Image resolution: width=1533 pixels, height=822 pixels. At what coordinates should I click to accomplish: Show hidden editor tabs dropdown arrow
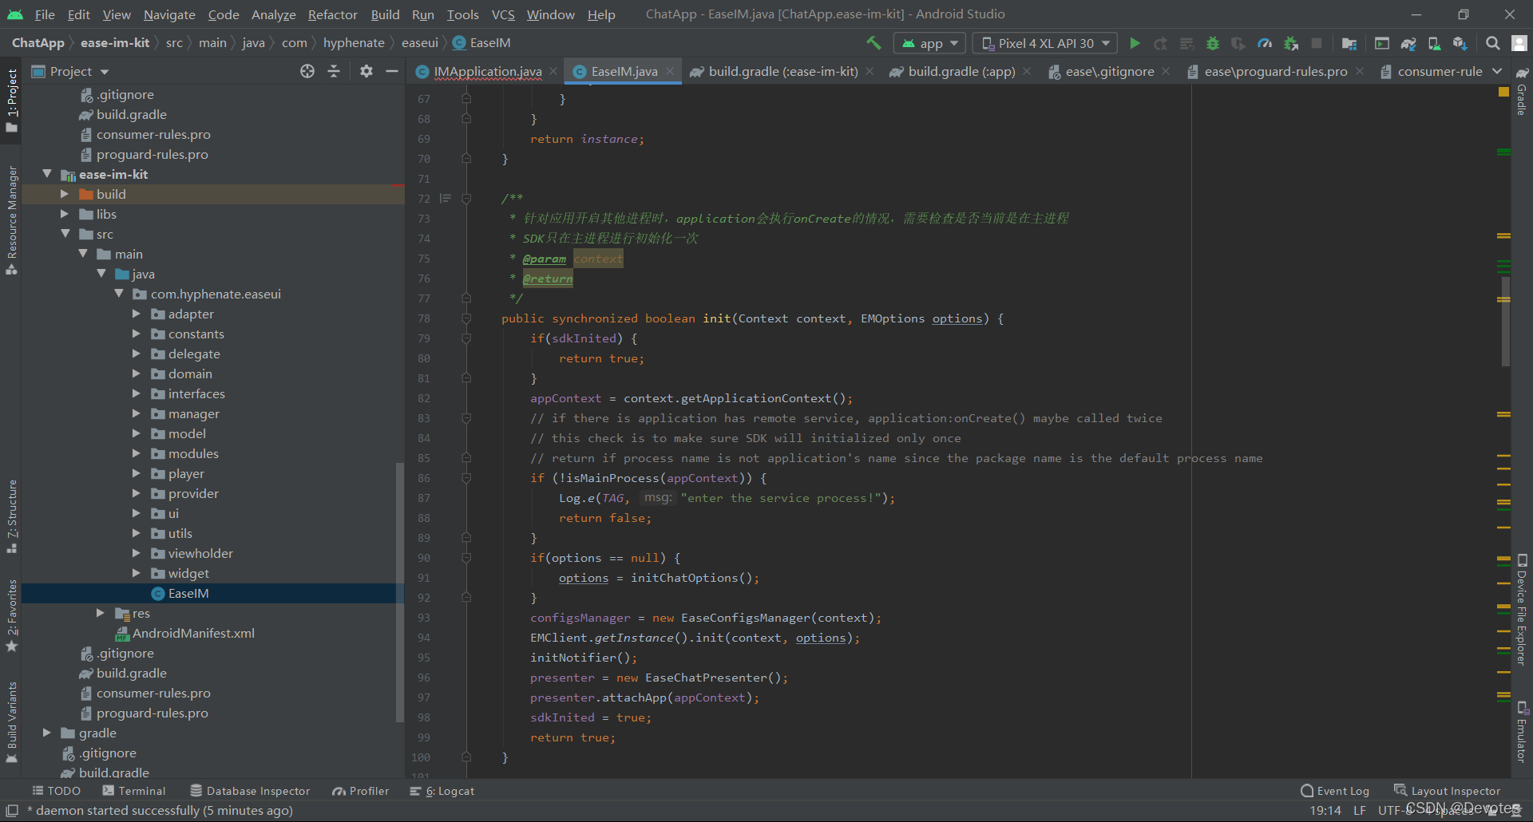click(1497, 71)
